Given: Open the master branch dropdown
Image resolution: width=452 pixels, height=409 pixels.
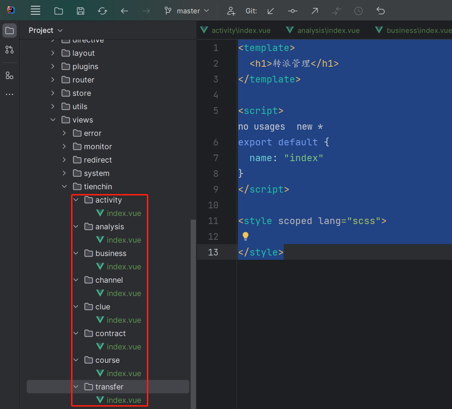Looking at the screenshot, I should pyautogui.click(x=186, y=11).
